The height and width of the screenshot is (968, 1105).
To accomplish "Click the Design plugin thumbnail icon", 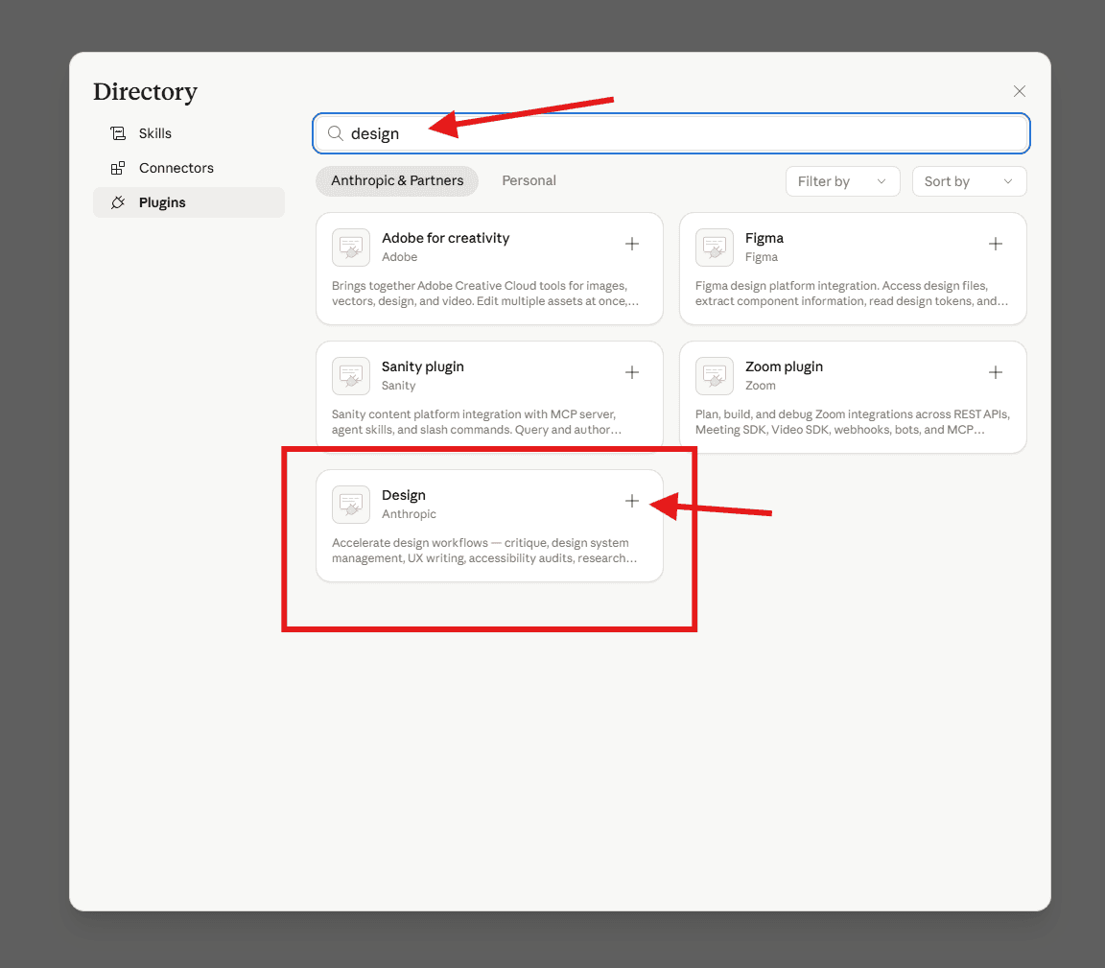I will [351, 504].
